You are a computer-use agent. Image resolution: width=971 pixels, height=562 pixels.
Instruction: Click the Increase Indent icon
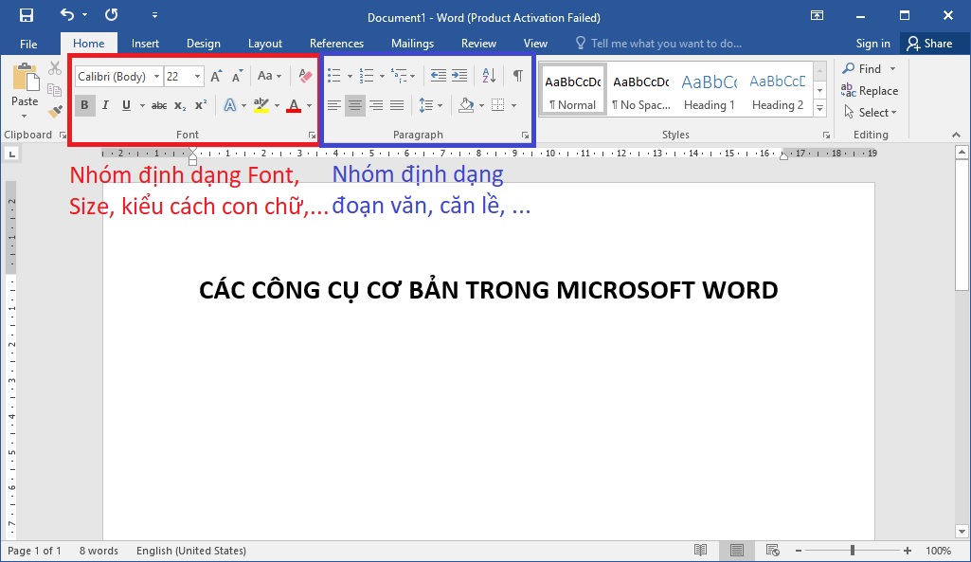(460, 76)
